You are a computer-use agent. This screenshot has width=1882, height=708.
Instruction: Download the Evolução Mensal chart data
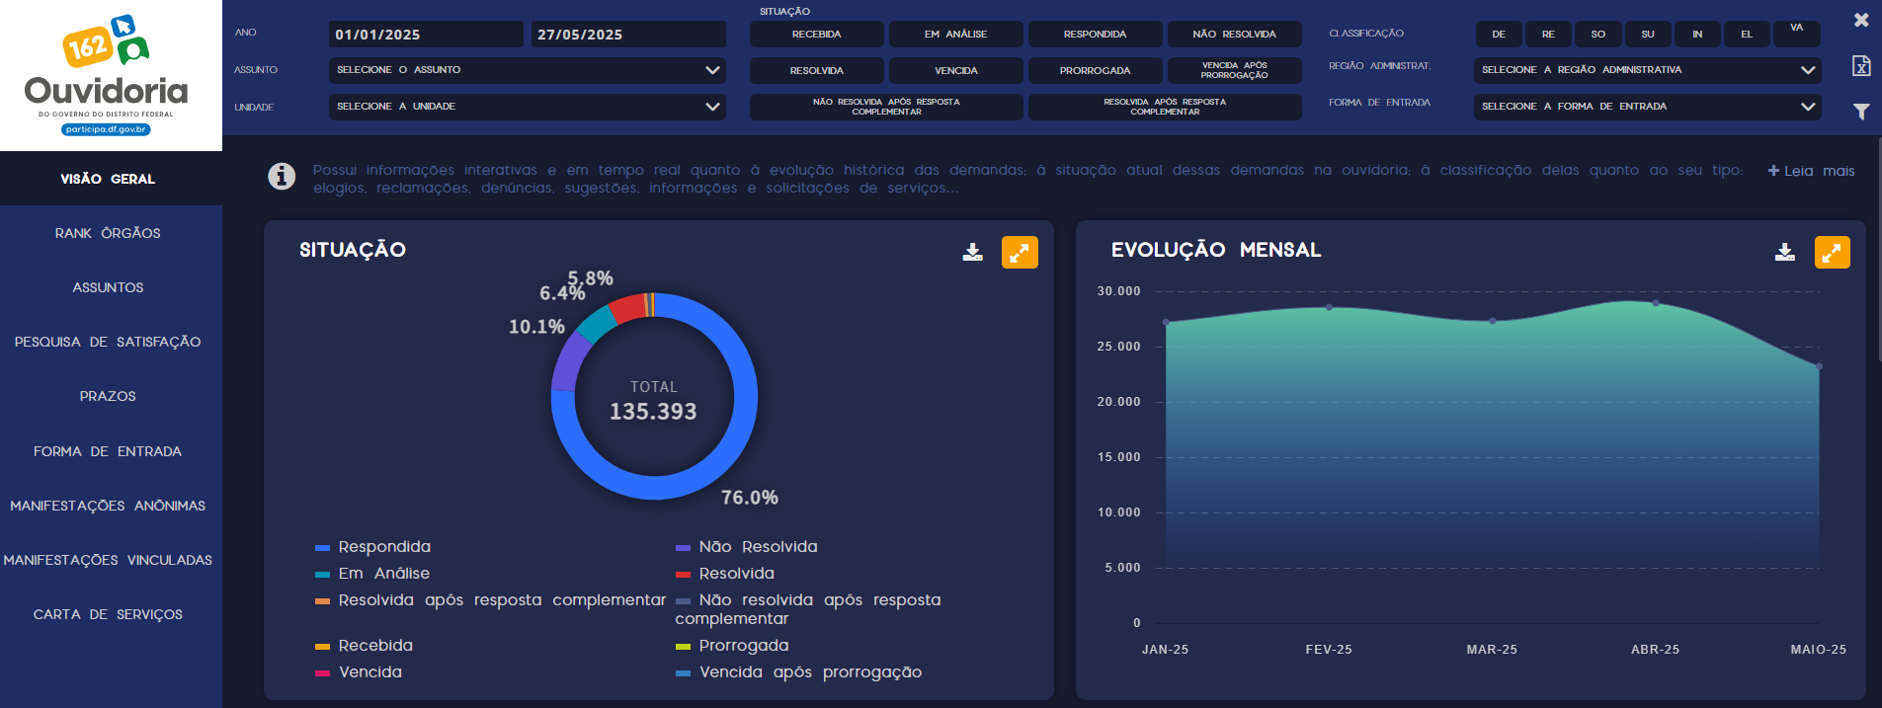(x=1785, y=252)
